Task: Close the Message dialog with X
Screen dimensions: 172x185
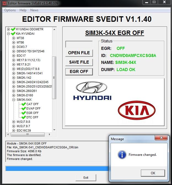Action: 161,138
